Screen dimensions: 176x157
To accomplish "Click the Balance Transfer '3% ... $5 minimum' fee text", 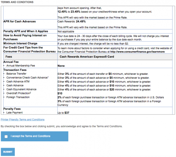I will [x=103, y=74].
